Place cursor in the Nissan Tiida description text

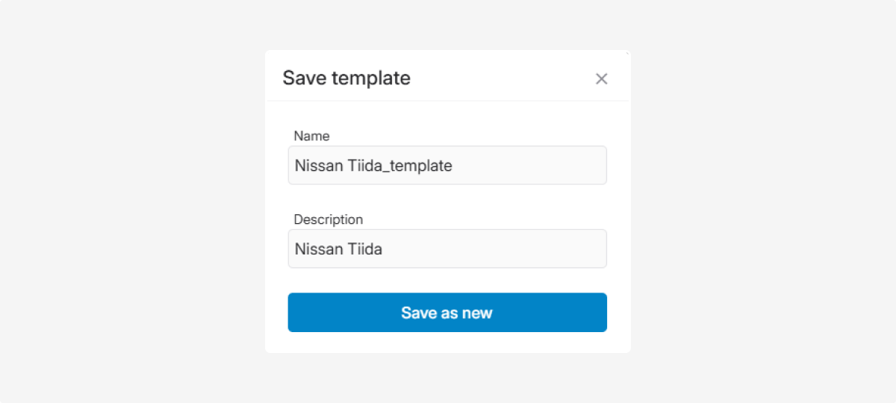point(338,249)
